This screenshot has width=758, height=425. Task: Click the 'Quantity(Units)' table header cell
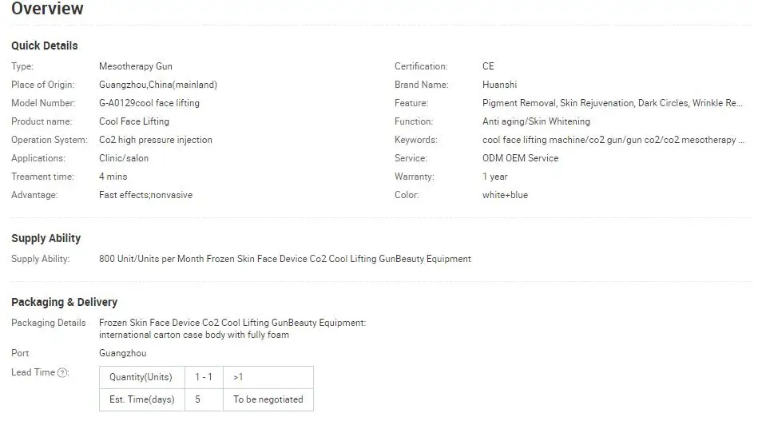pos(142,377)
